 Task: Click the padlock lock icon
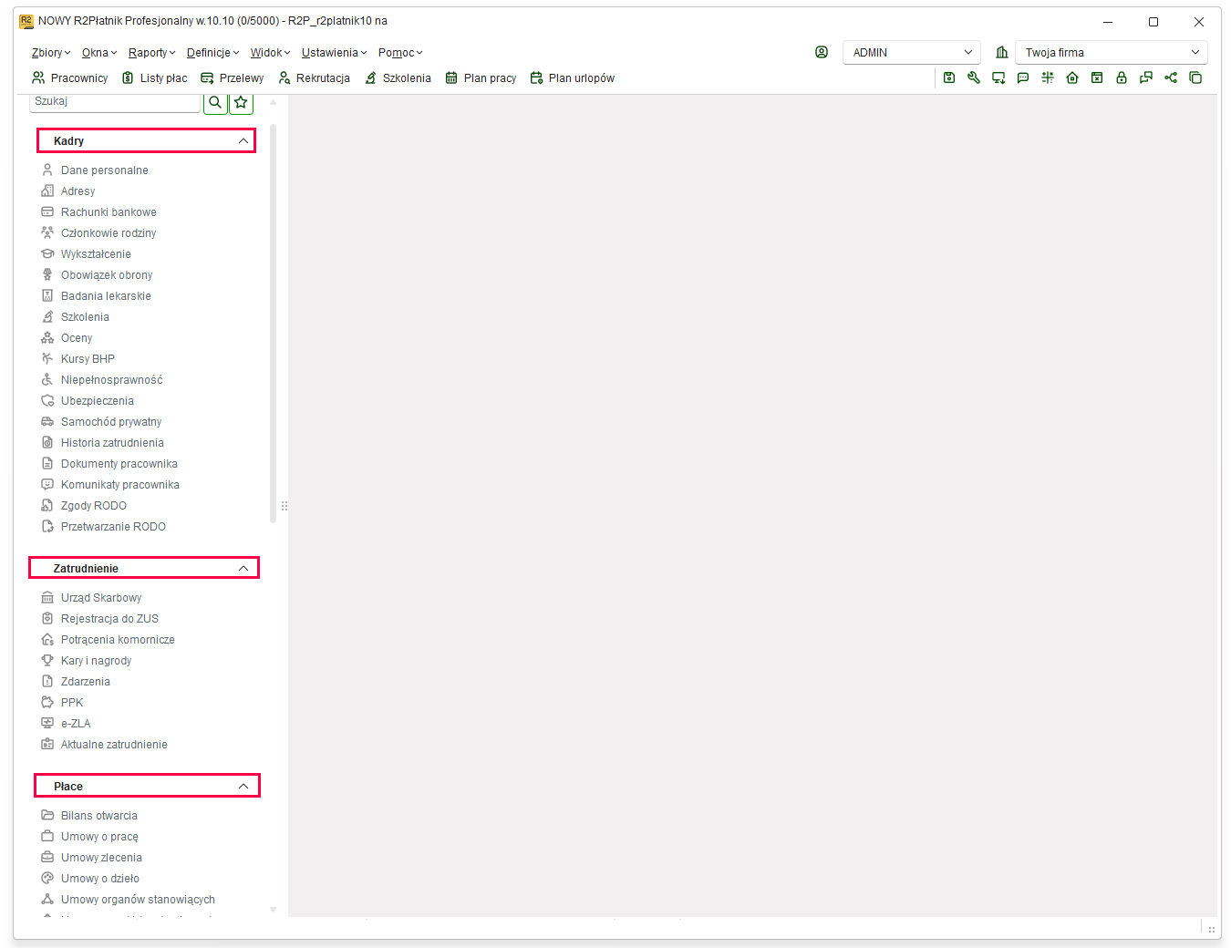click(1122, 78)
